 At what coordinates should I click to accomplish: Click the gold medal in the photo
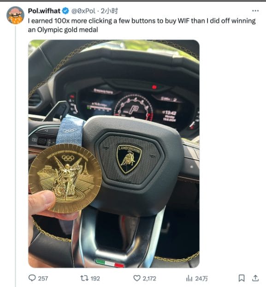pos(65,179)
